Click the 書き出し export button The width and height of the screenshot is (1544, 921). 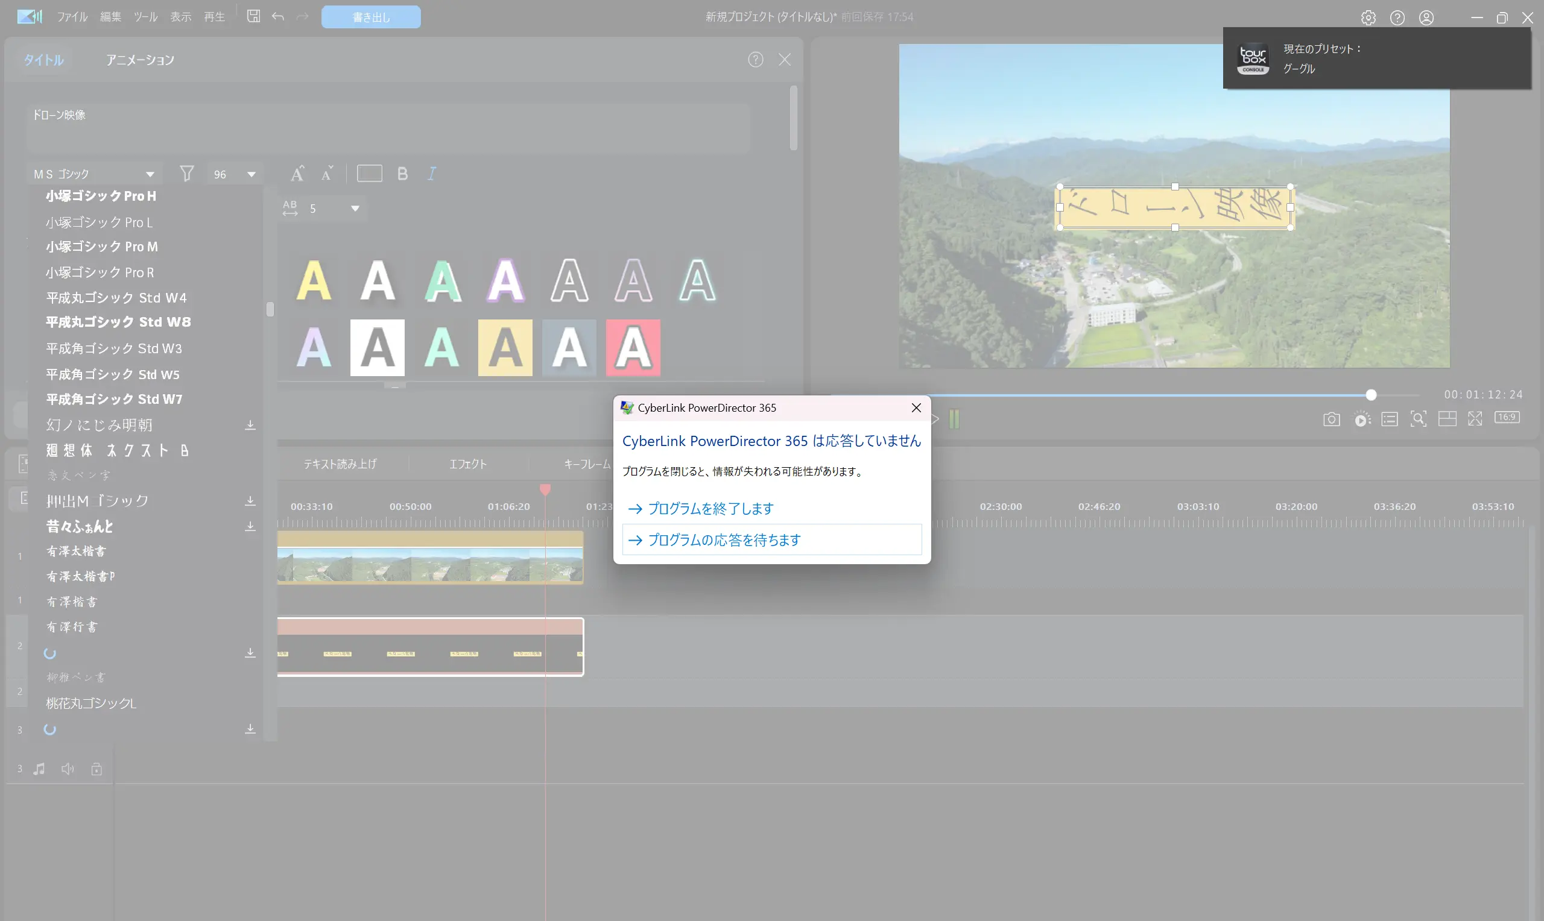[371, 17]
